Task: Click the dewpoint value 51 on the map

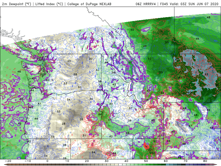Action: (x=155, y=141)
